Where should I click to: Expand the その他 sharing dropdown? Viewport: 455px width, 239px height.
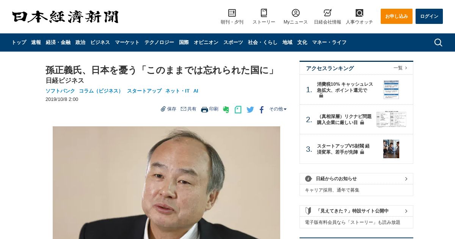coord(278,109)
